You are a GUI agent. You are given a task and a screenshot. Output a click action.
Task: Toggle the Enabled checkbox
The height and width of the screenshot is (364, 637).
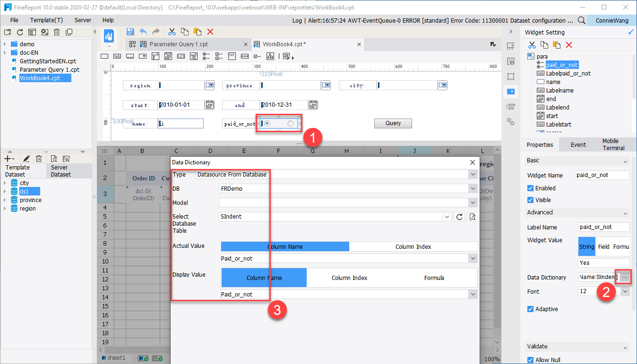[531, 188]
